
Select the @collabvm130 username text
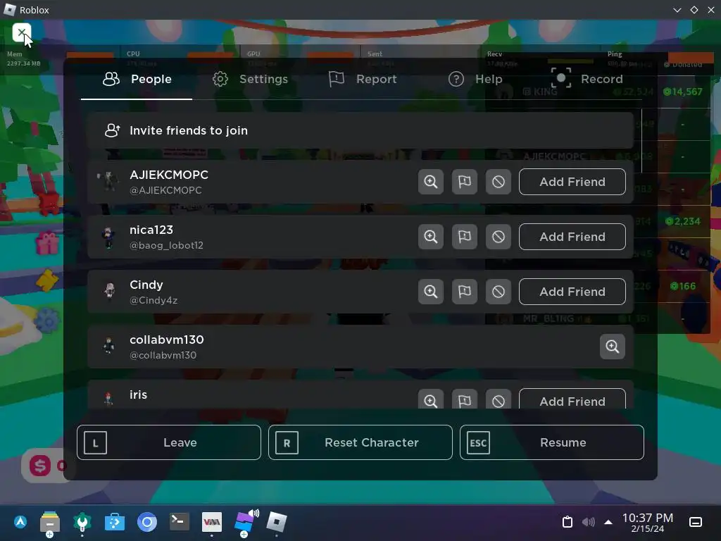163,355
